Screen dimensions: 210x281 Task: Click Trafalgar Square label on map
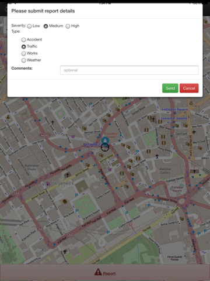[x=177, y=189]
